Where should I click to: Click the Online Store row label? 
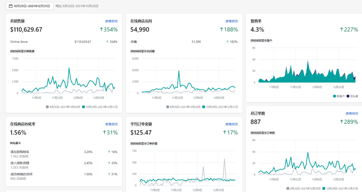[19, 42]
